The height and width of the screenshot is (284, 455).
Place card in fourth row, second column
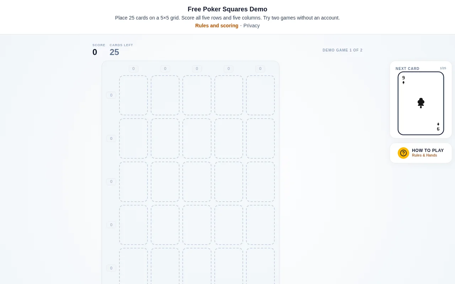coord(165,225)
